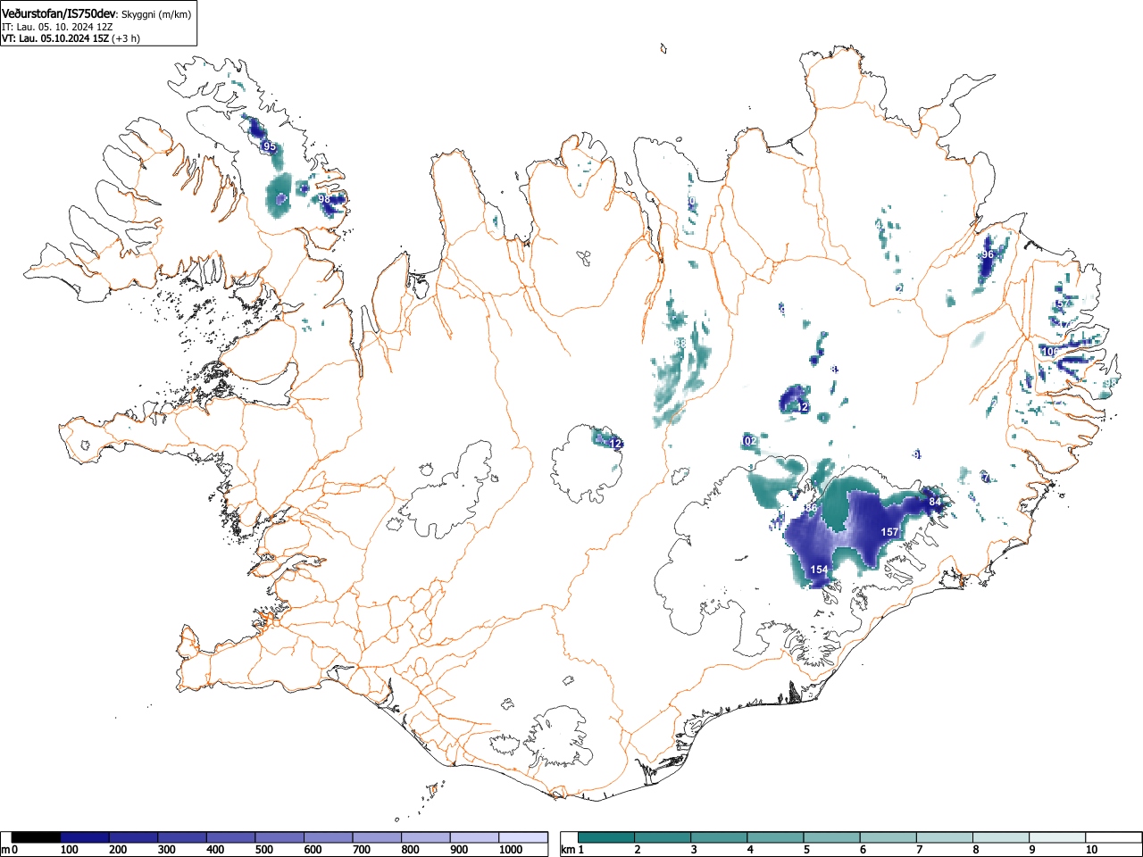The width and height of the screenshot is (1143, 857).
Task: Click the '900' tick label on m legend
Action: (x=459, y=850)
